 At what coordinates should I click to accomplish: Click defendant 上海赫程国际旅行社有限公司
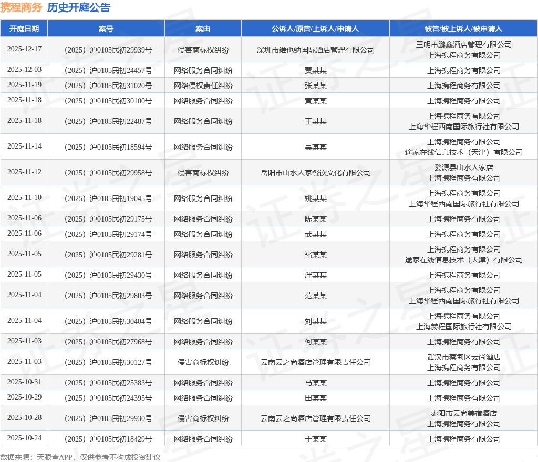click(x=464, y=327)
